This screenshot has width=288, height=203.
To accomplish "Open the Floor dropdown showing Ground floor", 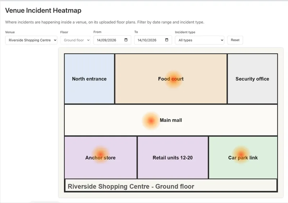I will click(x=75, y=40).
